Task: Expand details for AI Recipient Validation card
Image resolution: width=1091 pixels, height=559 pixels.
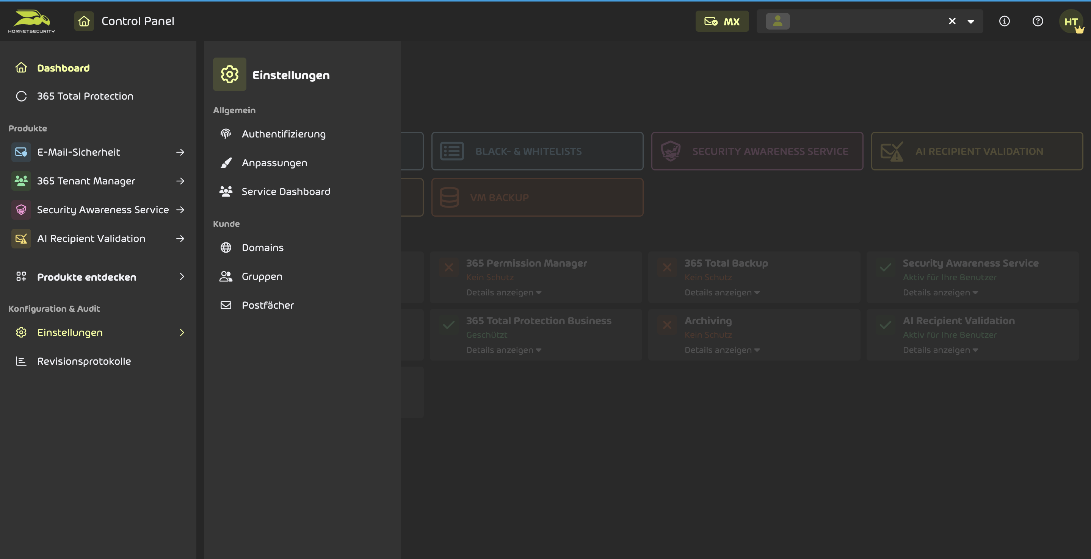Action: pos(940,350)
